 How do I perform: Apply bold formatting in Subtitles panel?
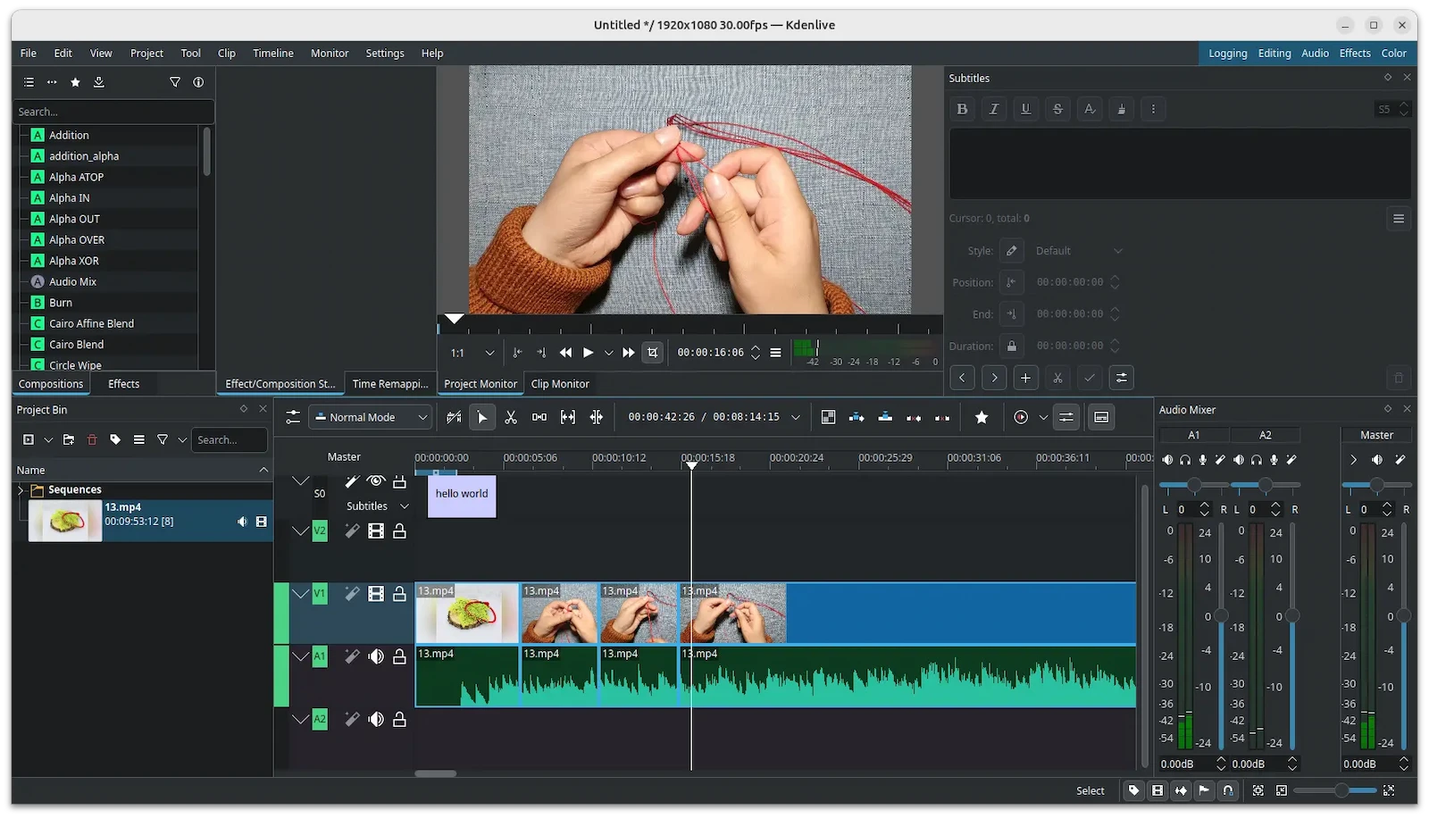(x=962, y=109)
